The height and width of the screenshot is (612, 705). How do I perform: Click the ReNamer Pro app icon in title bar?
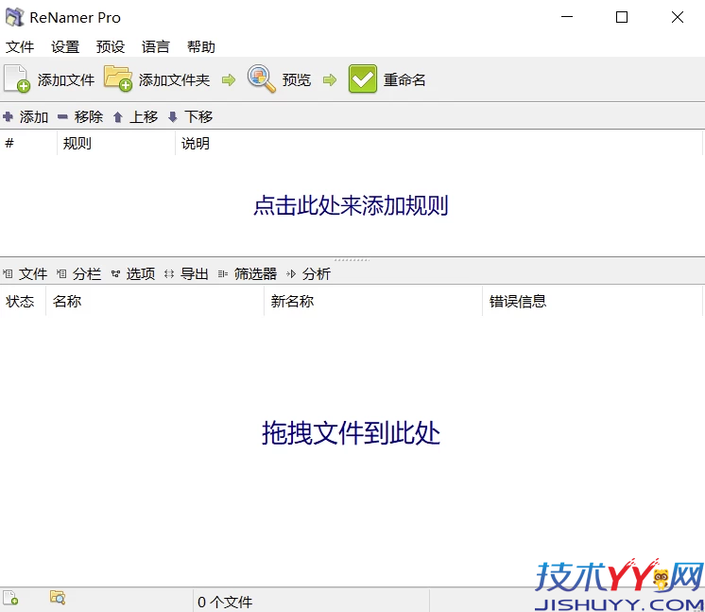14,17
